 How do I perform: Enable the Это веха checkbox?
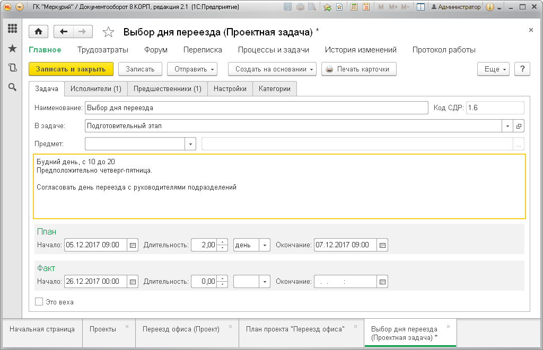click(x=39, y=302)
